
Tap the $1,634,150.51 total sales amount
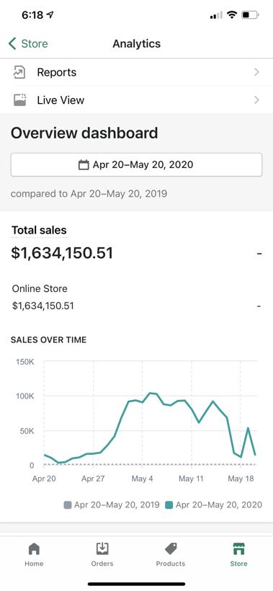pos(62,253)
